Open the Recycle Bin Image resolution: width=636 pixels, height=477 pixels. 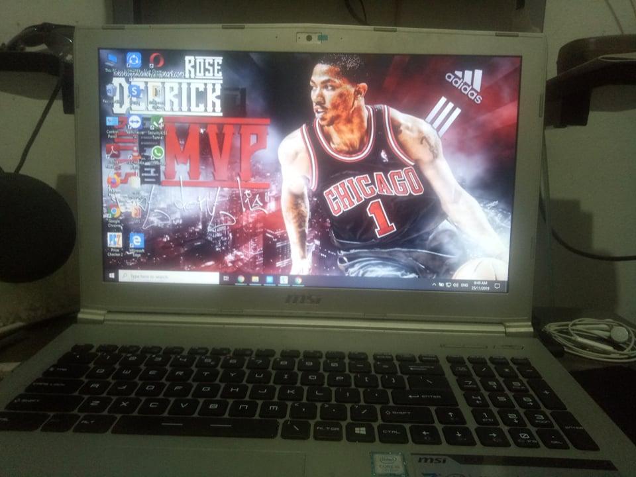[111, 89]
